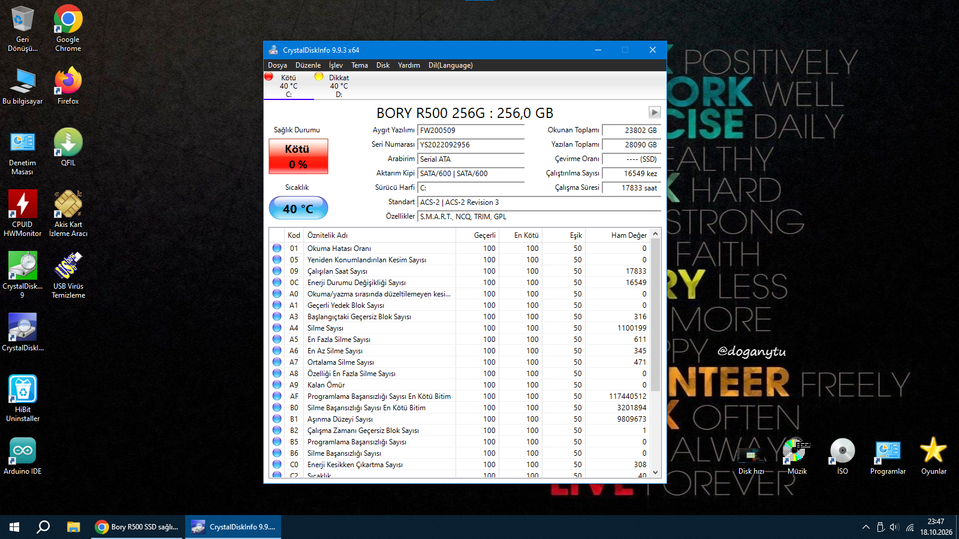Open the Yardım menu
The height and width of the screenshot is (539, 959).
coord(409,65)
